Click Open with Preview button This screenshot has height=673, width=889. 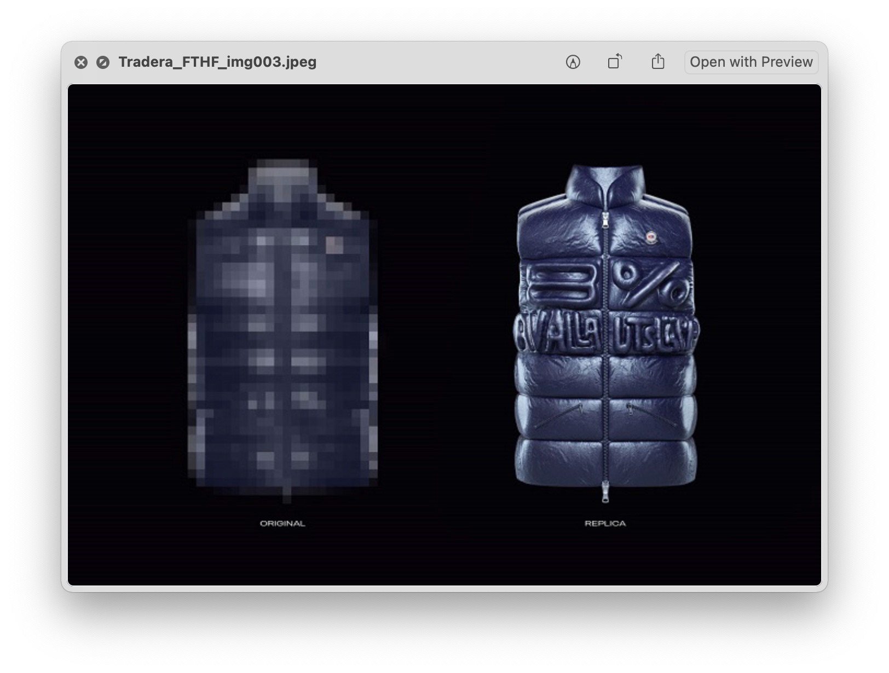click(751, 62)
